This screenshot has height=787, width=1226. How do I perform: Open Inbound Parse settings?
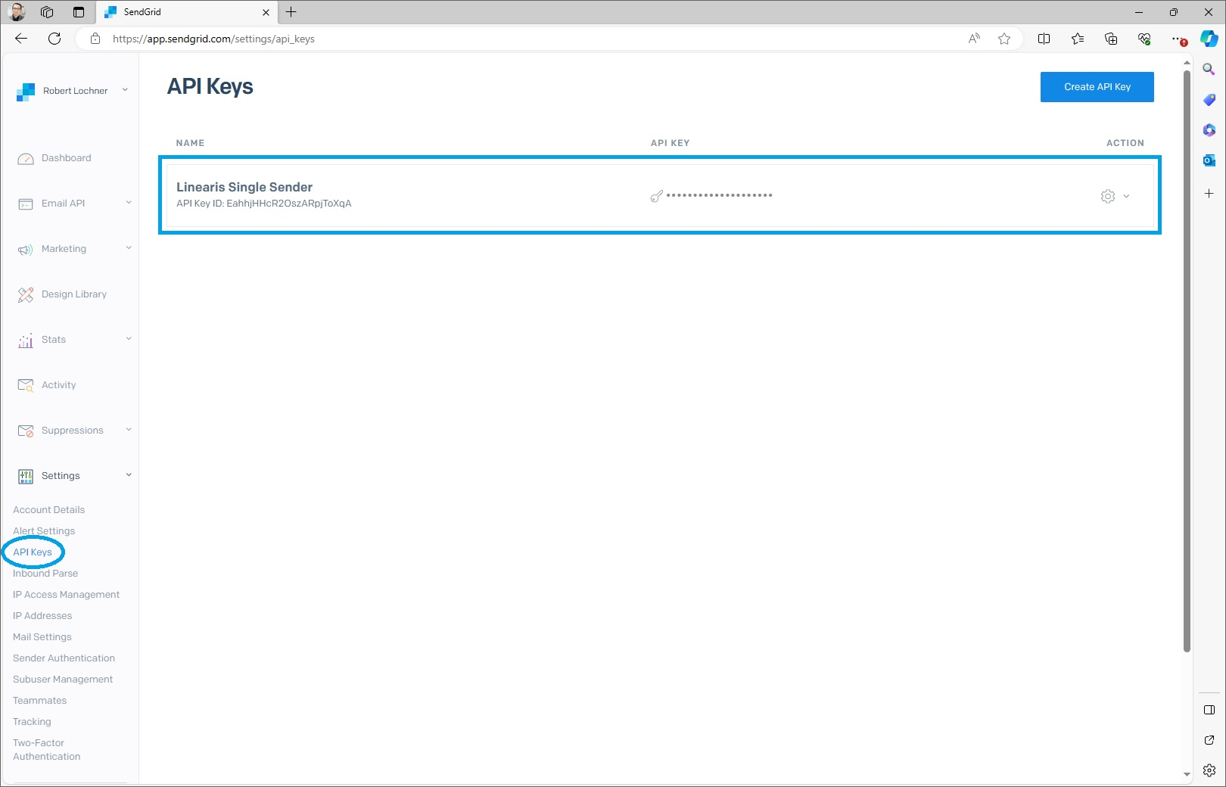[45, 574]
